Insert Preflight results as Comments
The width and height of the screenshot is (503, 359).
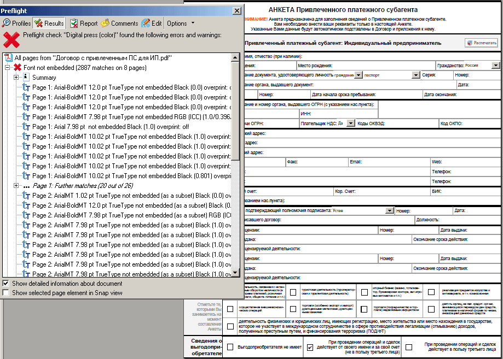119,23
